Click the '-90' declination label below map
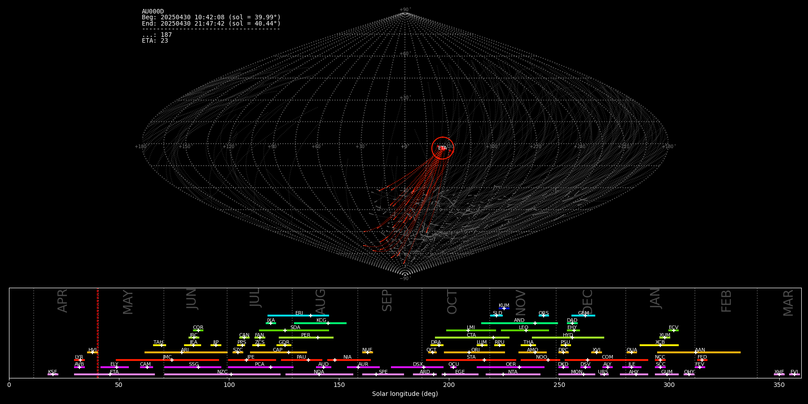Image resolution: width=808 pixels, height=404 pixels. pyautogui.click(x=404, y=279)
